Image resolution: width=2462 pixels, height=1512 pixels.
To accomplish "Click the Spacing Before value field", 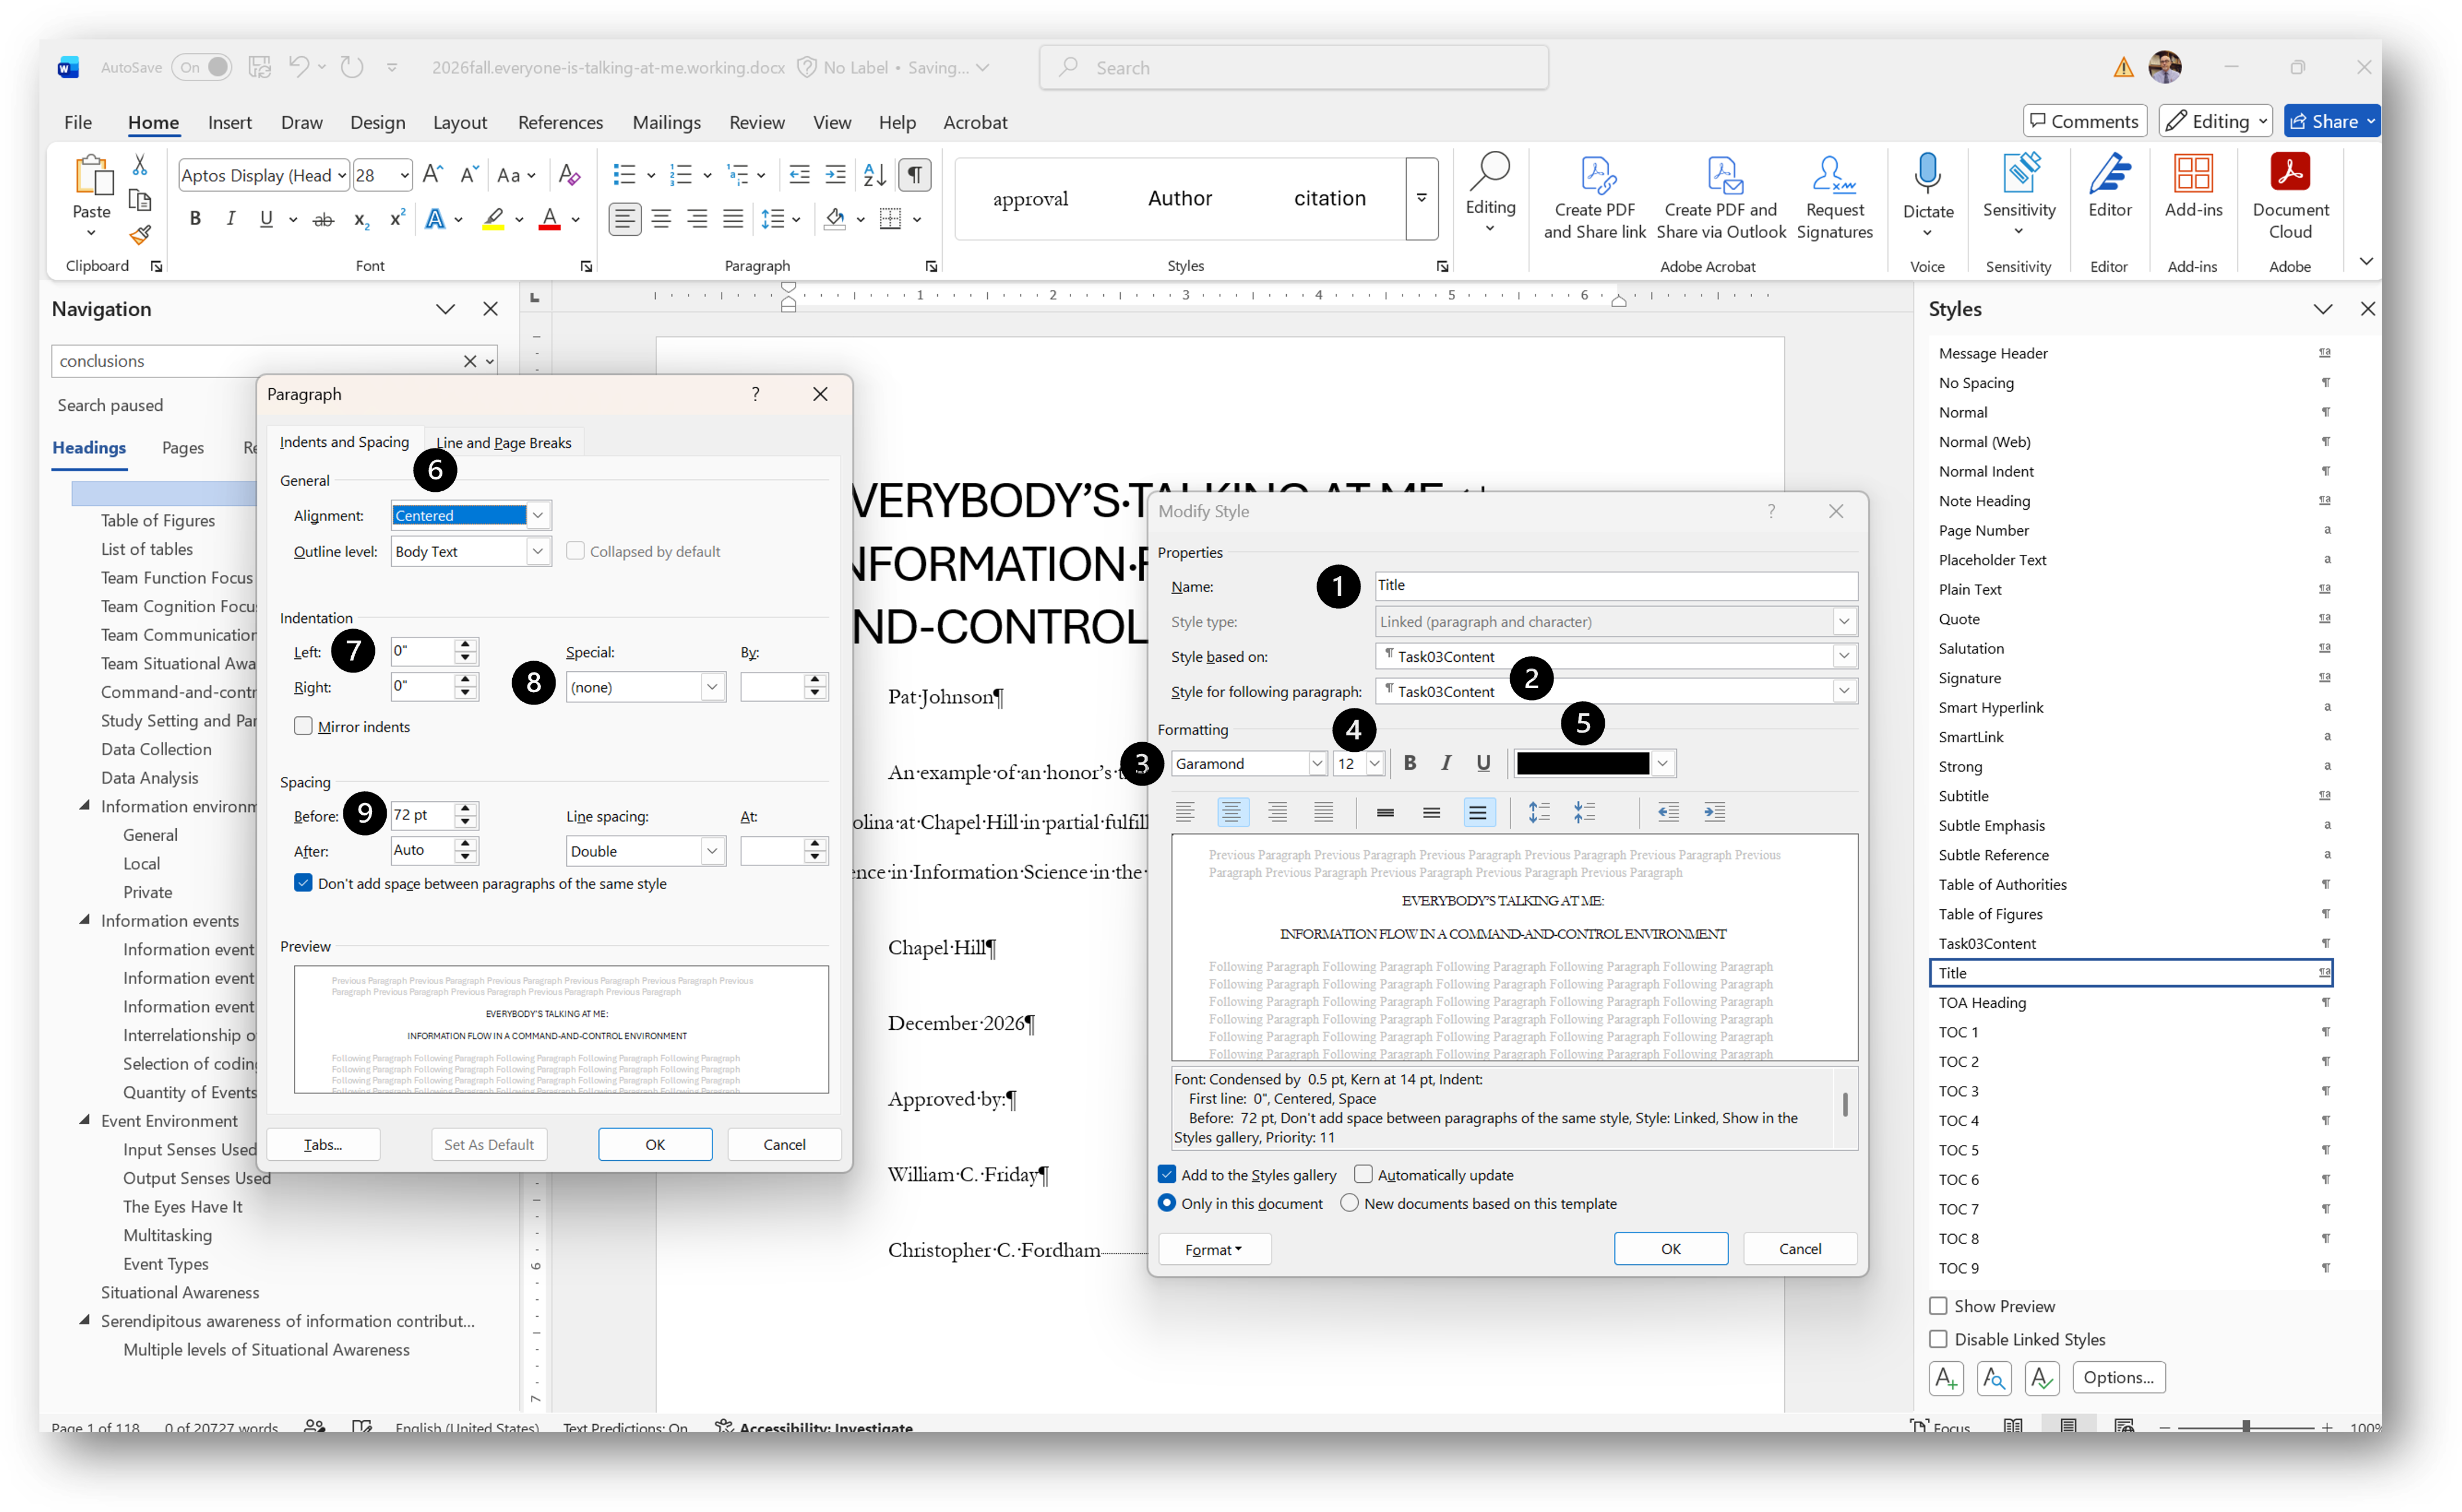I will point(422,815).
